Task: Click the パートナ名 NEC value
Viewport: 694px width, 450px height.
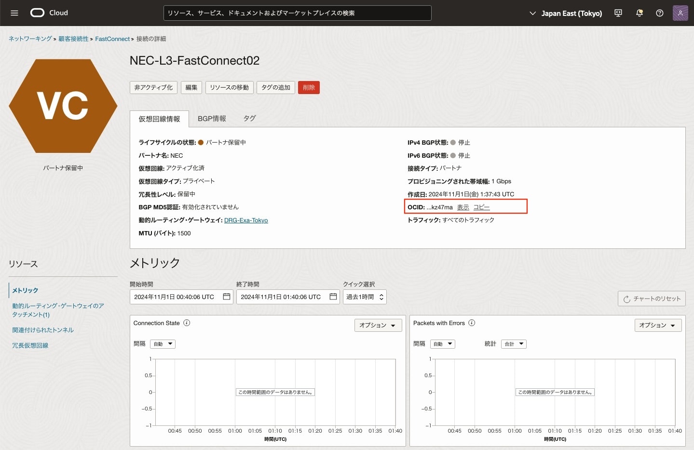Action: pos(177,155)
